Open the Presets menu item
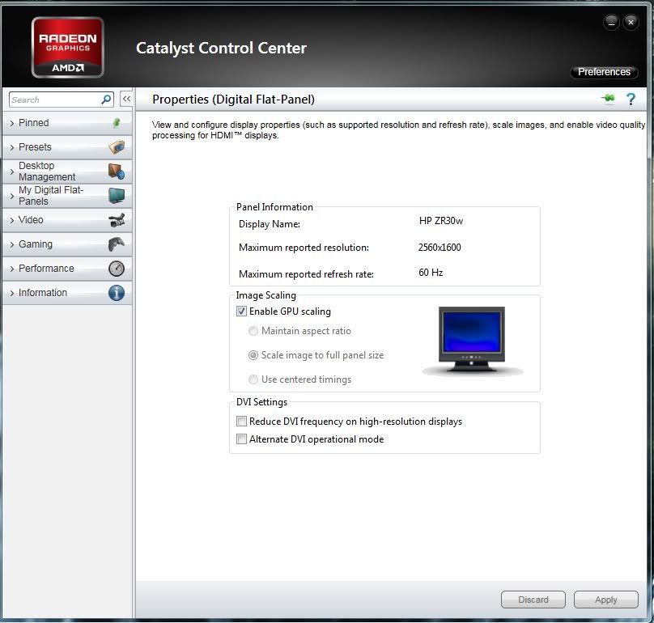Viewport: 654px width, 623px height. click(67, 147)
